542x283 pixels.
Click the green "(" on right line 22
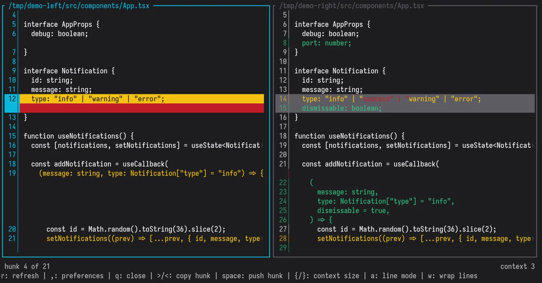point(312,182)
